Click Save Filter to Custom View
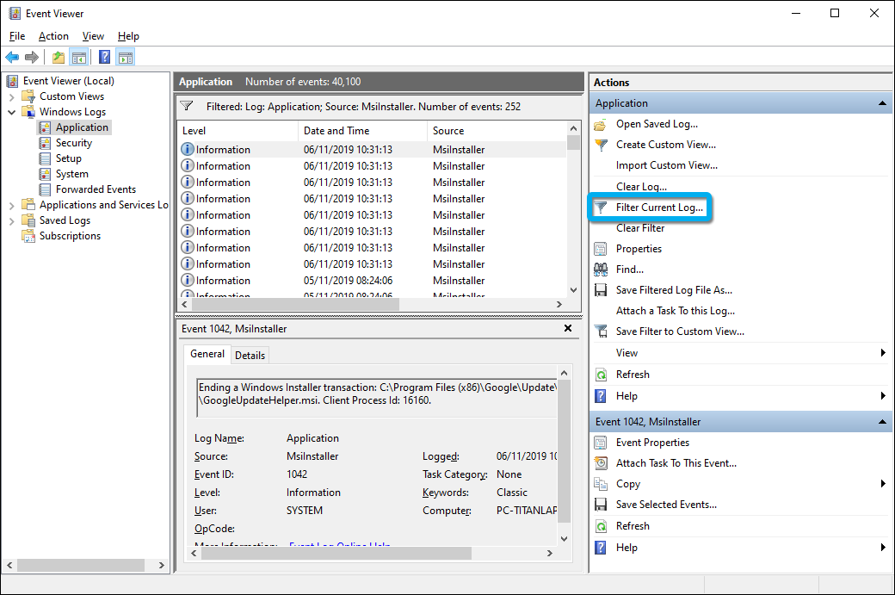 (x=679, y=332)
